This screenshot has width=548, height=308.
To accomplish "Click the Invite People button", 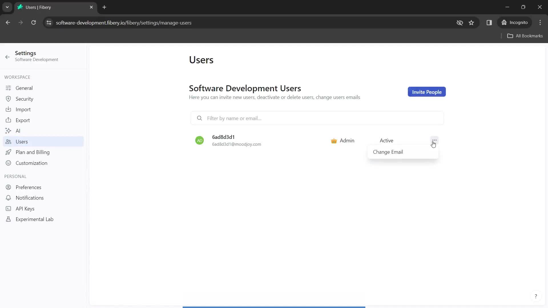I will click(427, 92).
